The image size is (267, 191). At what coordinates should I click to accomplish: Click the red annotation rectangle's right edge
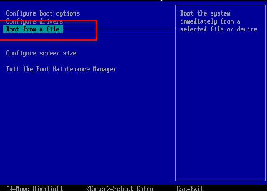point(97,30)
